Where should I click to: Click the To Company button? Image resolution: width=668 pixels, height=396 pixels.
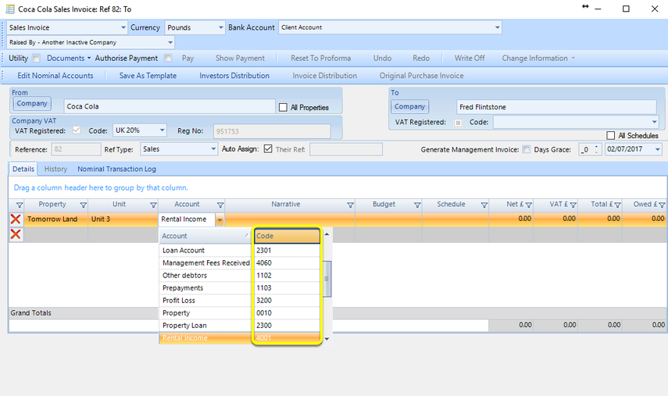point(410,107)
